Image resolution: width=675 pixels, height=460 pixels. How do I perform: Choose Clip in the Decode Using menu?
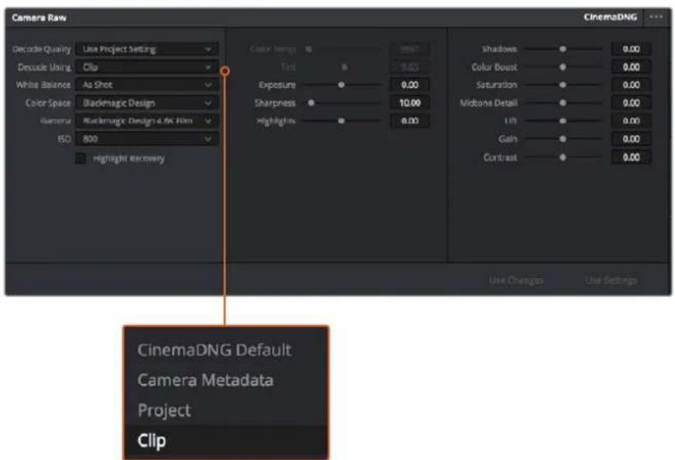point(226,441)
